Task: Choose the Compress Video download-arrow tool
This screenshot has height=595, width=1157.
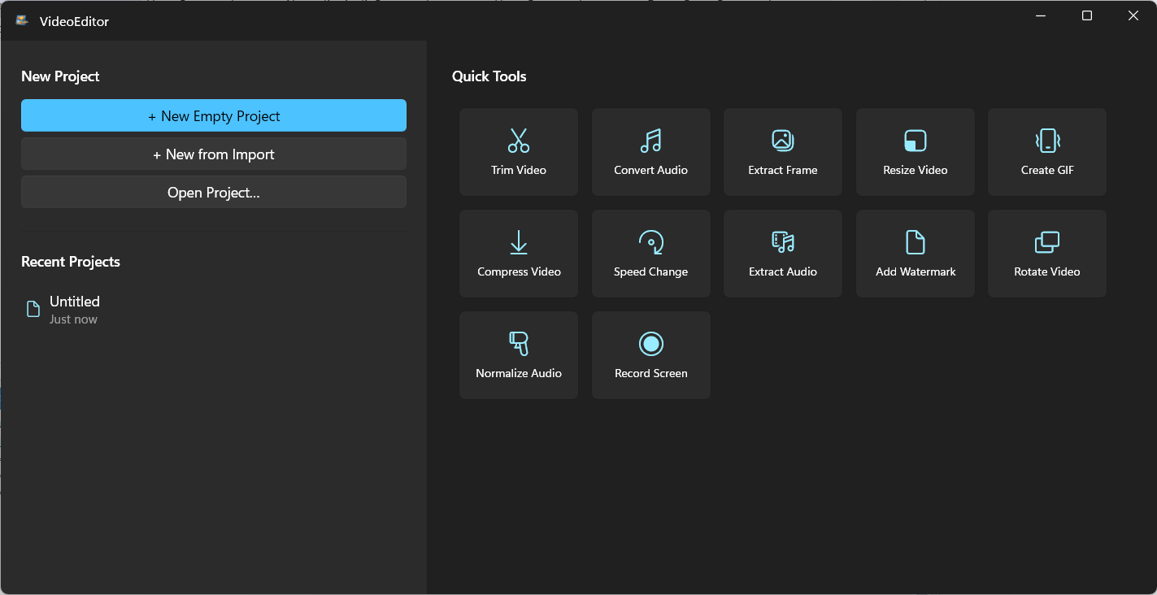Action: click(519, 254)
